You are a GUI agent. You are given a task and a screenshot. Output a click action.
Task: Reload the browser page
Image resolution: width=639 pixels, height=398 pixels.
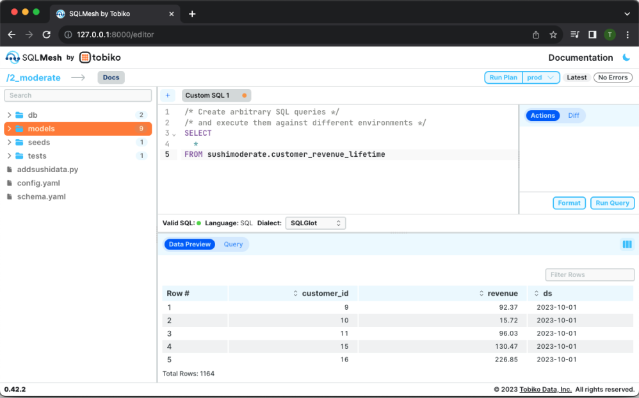pos(47,35)
